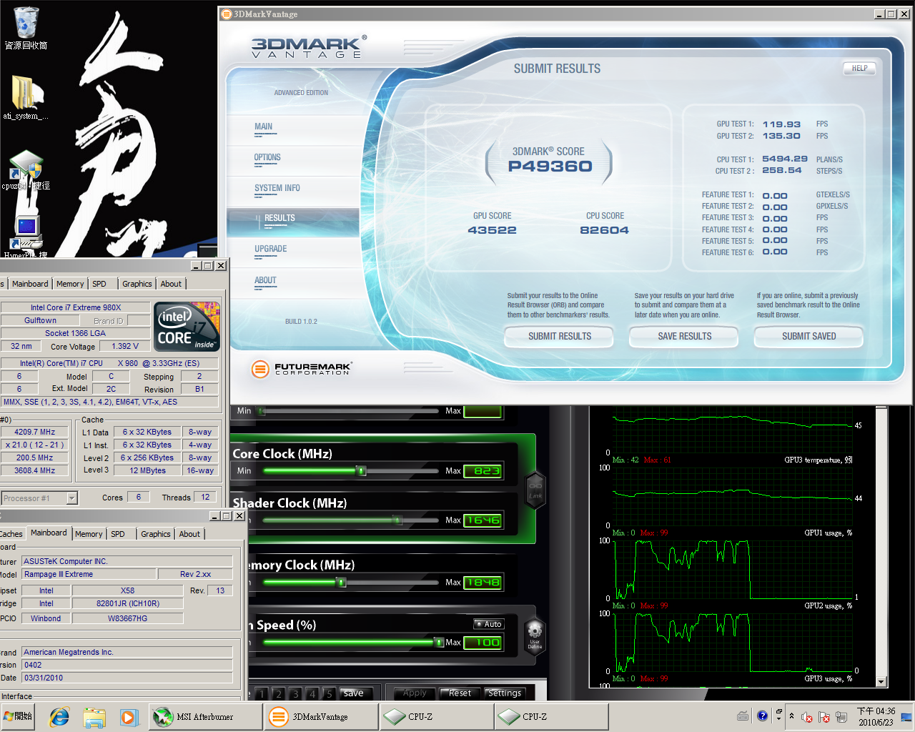
Task: Click the 3DMarkVantage title bar icon
Action: pos(227,14)
